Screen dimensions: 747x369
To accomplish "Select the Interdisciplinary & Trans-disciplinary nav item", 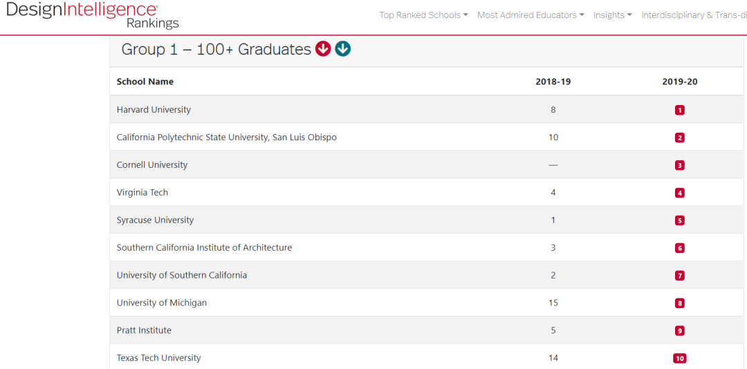I will pos(693,15).
